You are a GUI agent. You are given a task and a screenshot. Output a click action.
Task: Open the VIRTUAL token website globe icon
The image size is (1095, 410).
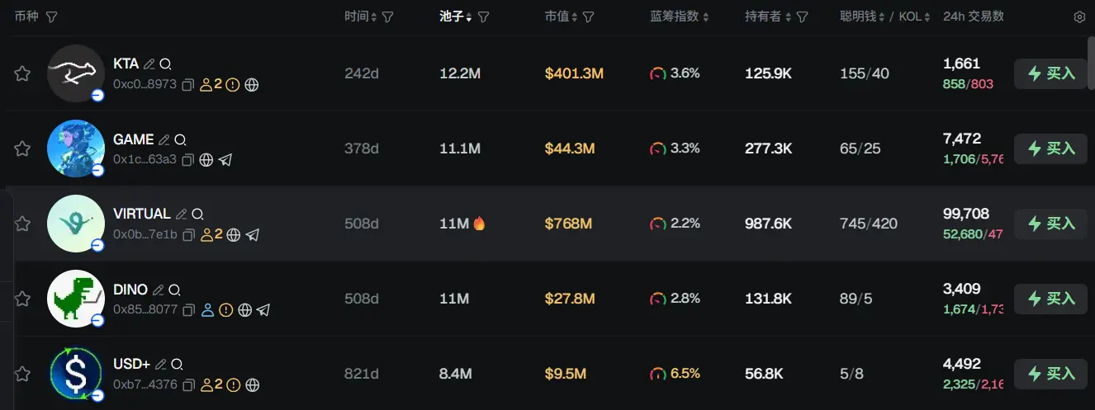tap(234, 235)
